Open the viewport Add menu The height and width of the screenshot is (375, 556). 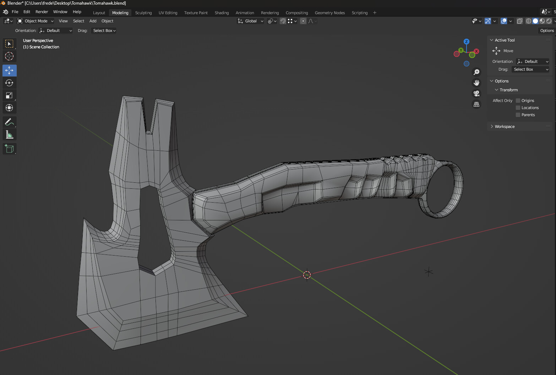(x=93, y=21)
